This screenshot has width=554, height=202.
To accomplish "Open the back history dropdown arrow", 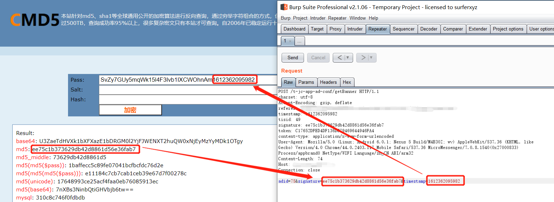I will [348, 58].
